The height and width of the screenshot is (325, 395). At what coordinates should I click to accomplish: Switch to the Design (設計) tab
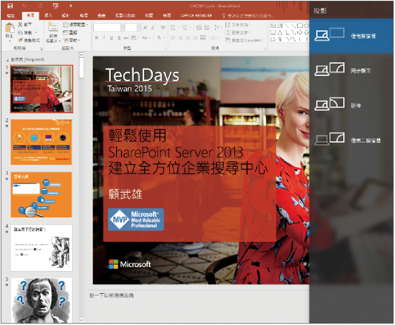coord(66,16)
